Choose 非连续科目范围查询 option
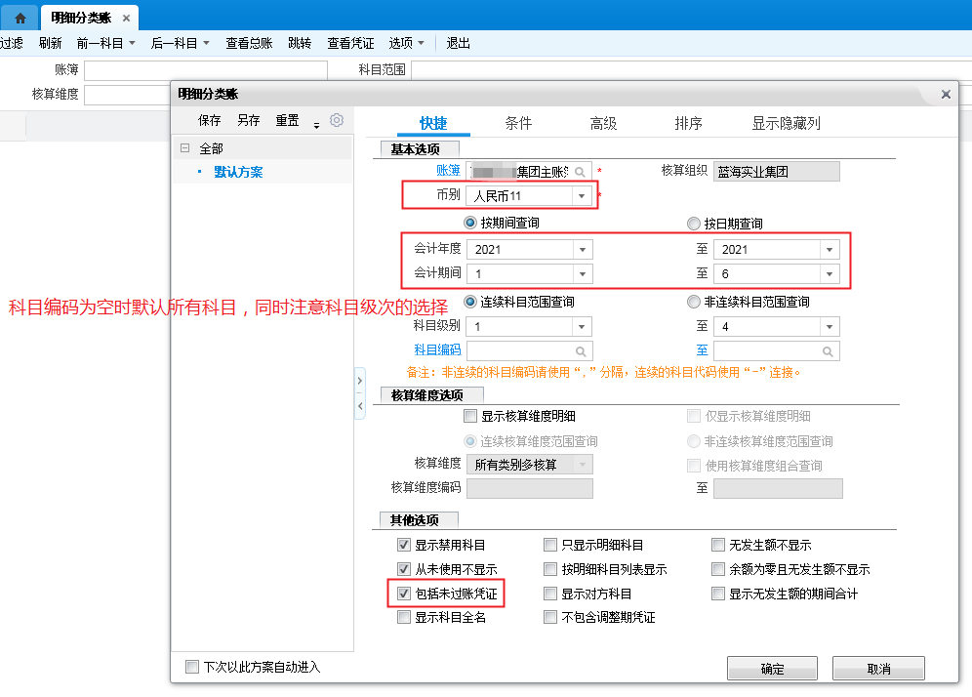This screenshot has height=697, width=972. coord(694,302)
